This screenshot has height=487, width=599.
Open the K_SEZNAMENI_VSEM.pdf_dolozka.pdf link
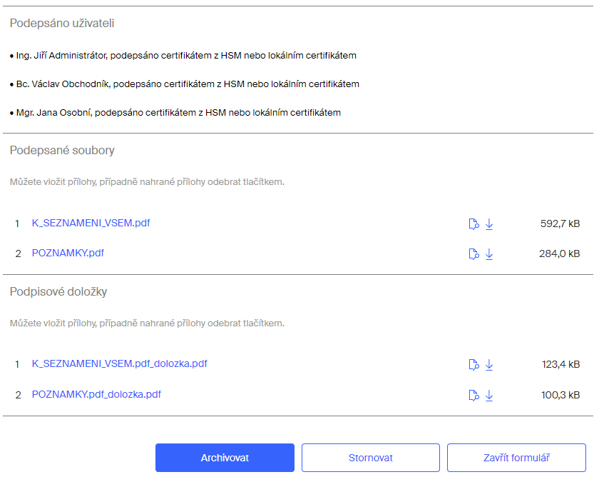point(120,363)
